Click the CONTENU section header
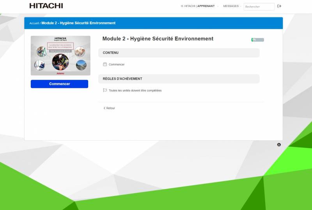 [179, 53]
